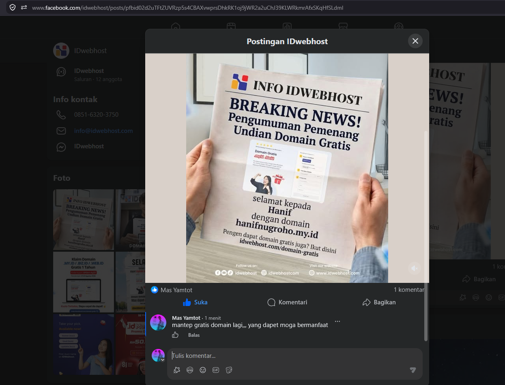Toggle the Suka like button on the post
The height and width of the screenshot is (385, 505).
(x=195, y=302)
